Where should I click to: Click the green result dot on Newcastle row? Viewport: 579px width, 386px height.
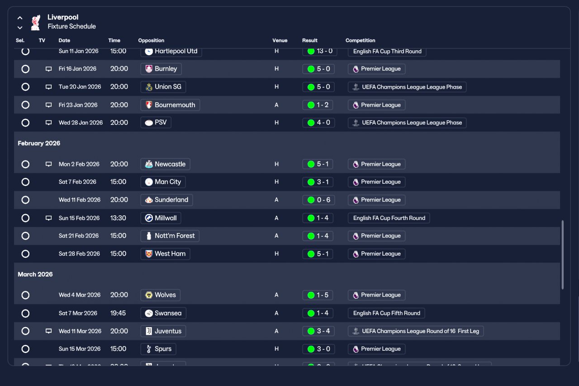(x=311, y=164)
